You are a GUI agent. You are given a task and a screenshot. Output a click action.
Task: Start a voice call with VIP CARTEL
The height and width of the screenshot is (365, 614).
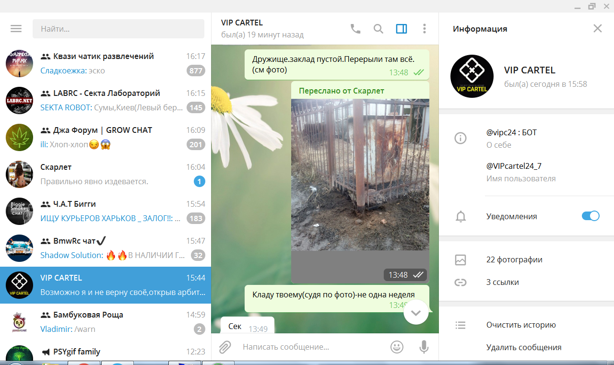[355, 29]
